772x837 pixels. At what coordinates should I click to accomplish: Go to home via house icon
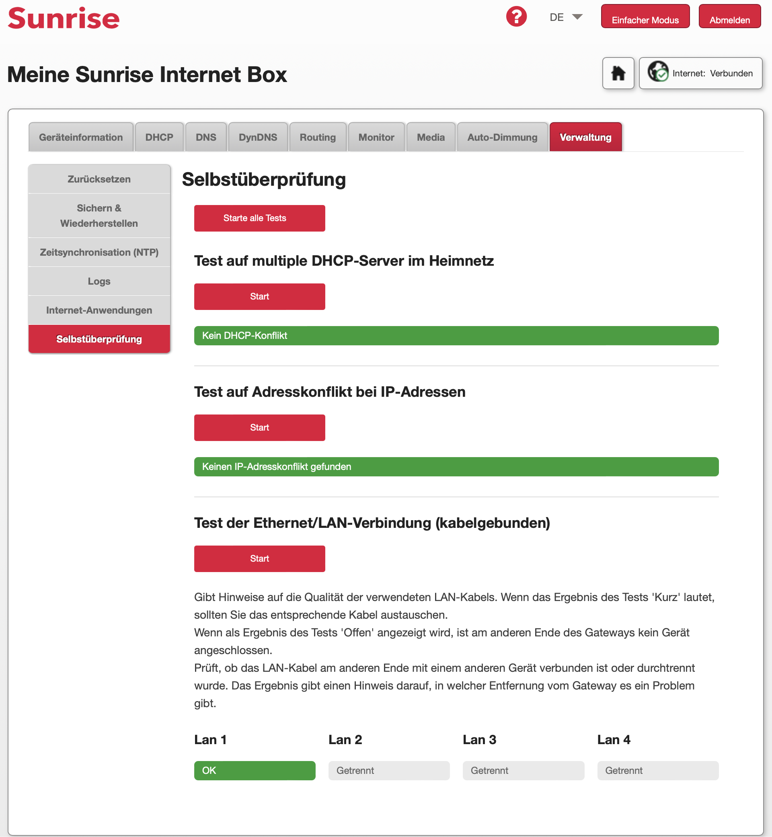[x=618, y=73]
